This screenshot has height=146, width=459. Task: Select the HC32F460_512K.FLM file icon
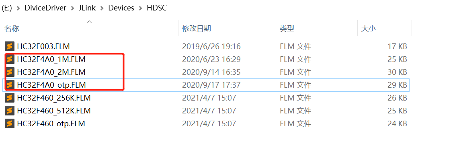[10, 111]
